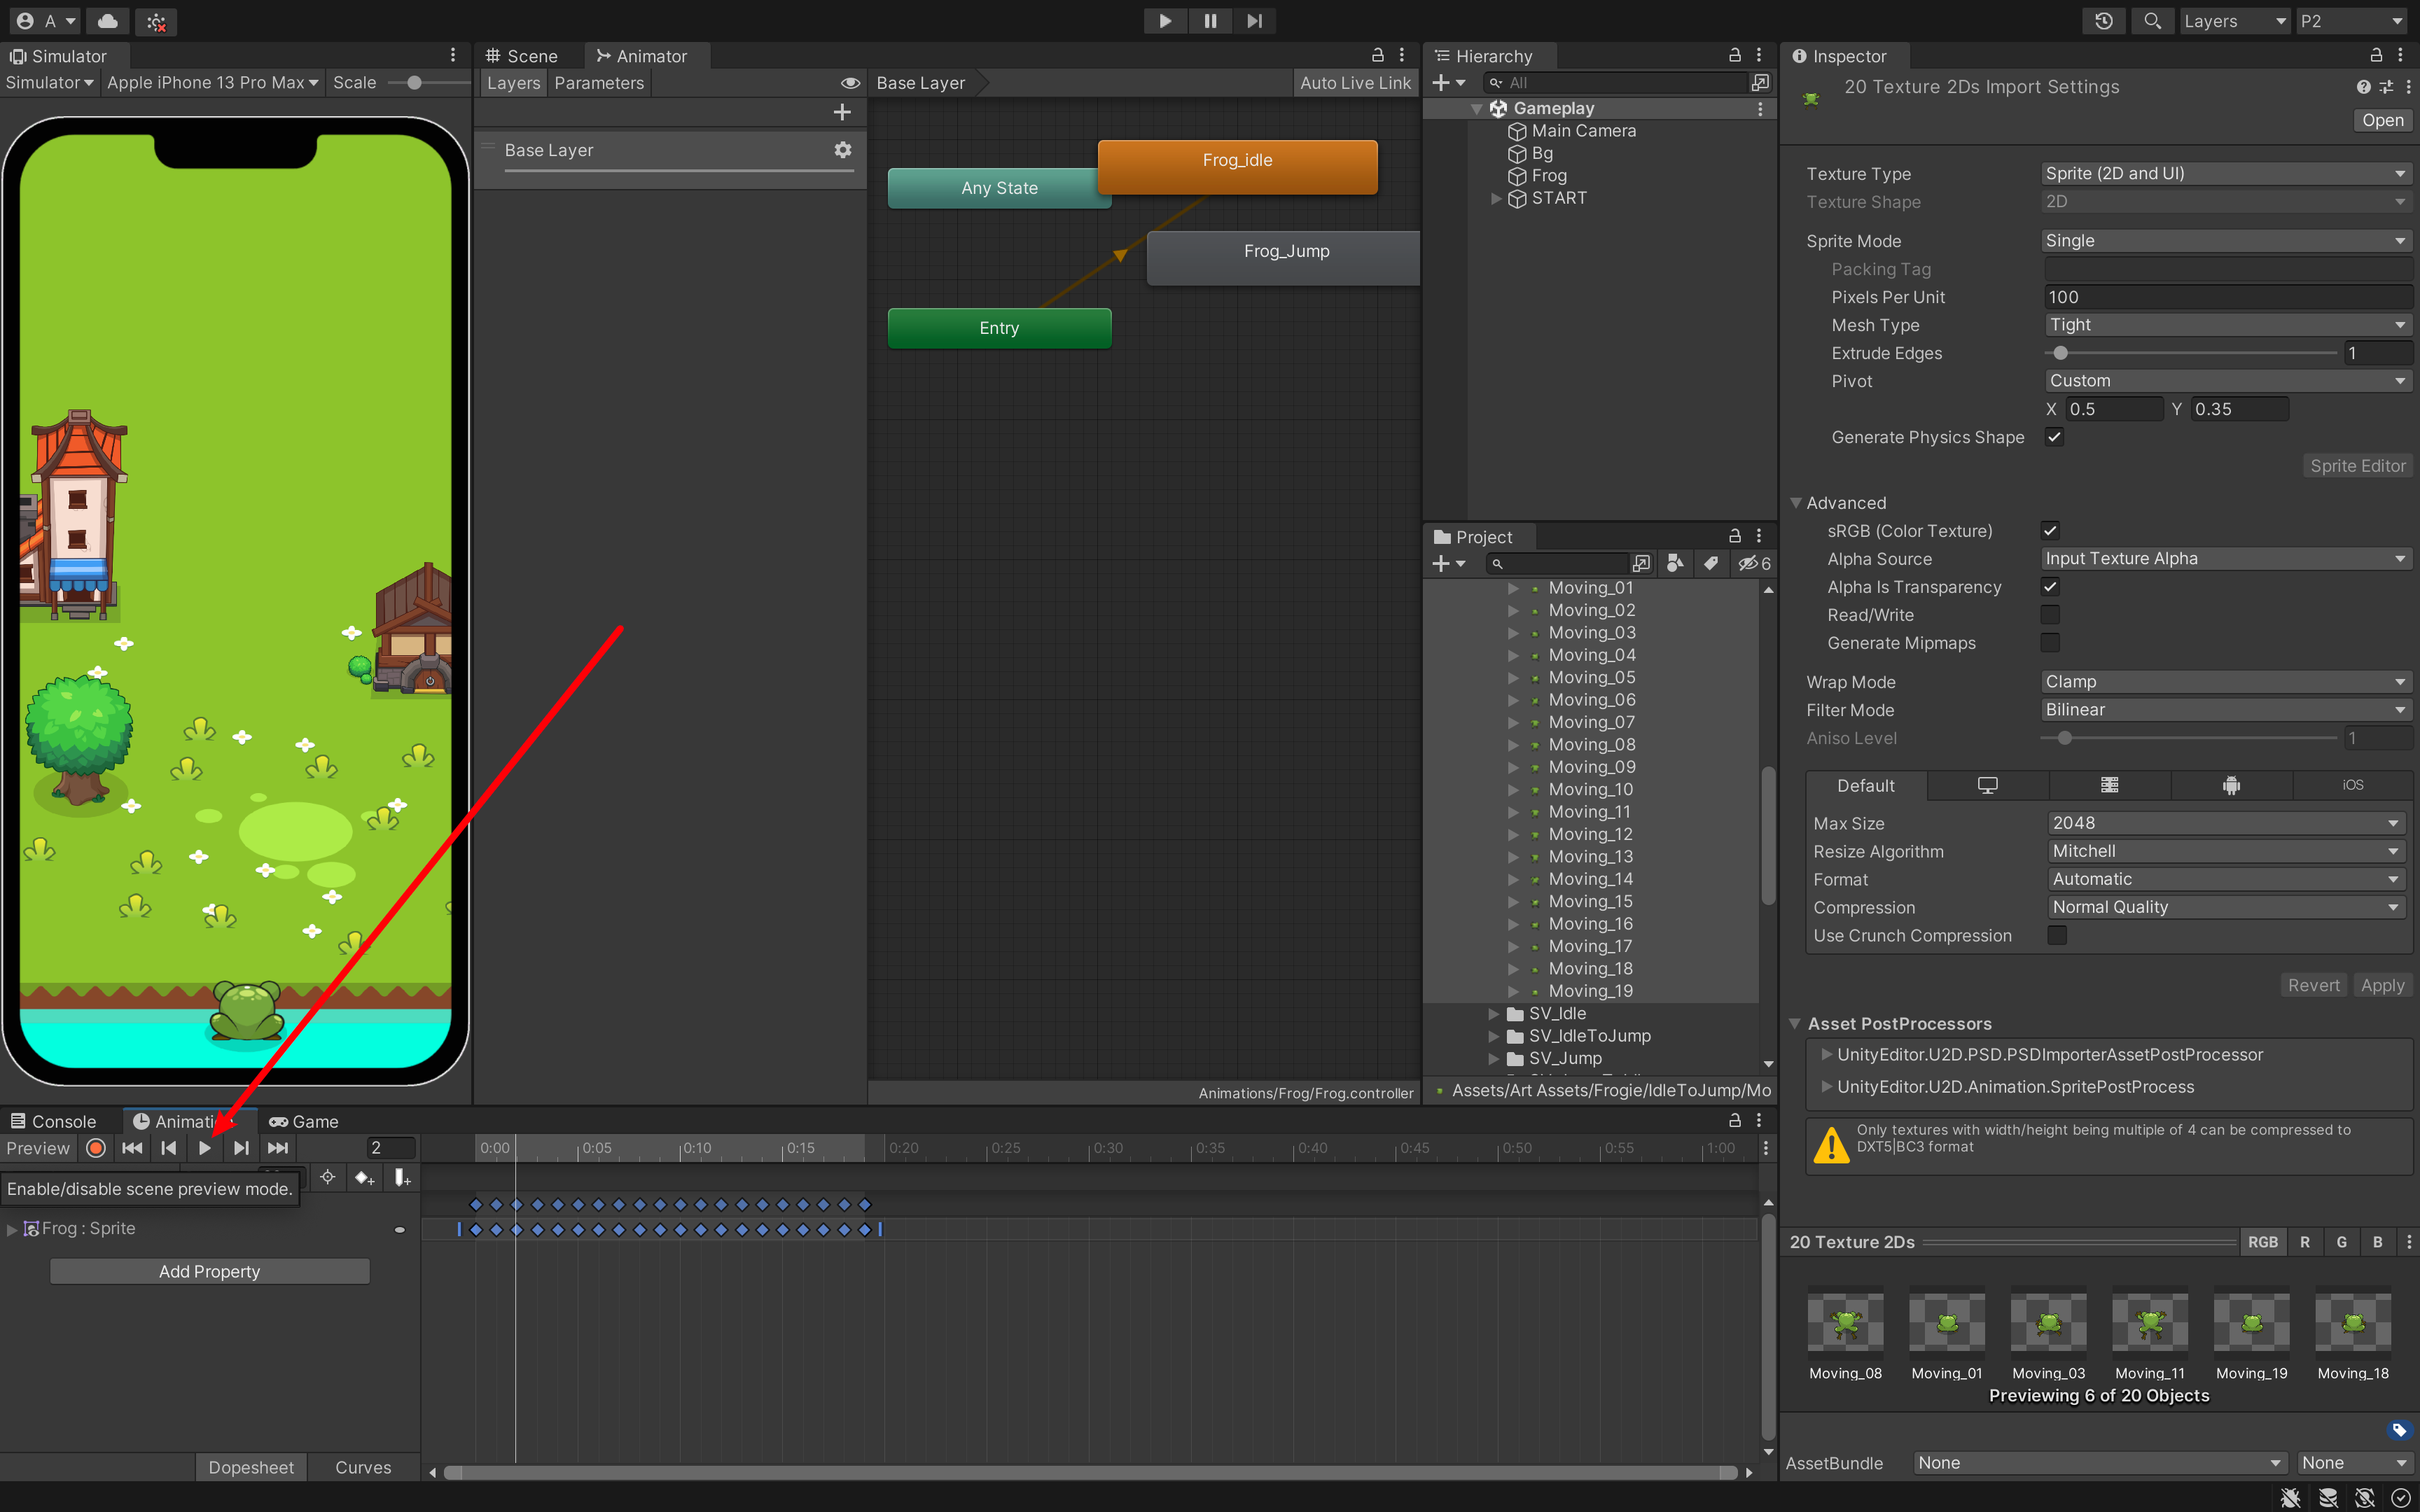Open the undo history icon
Viewport: 2420px width, 1512px height.
(x=2104, y=21)
